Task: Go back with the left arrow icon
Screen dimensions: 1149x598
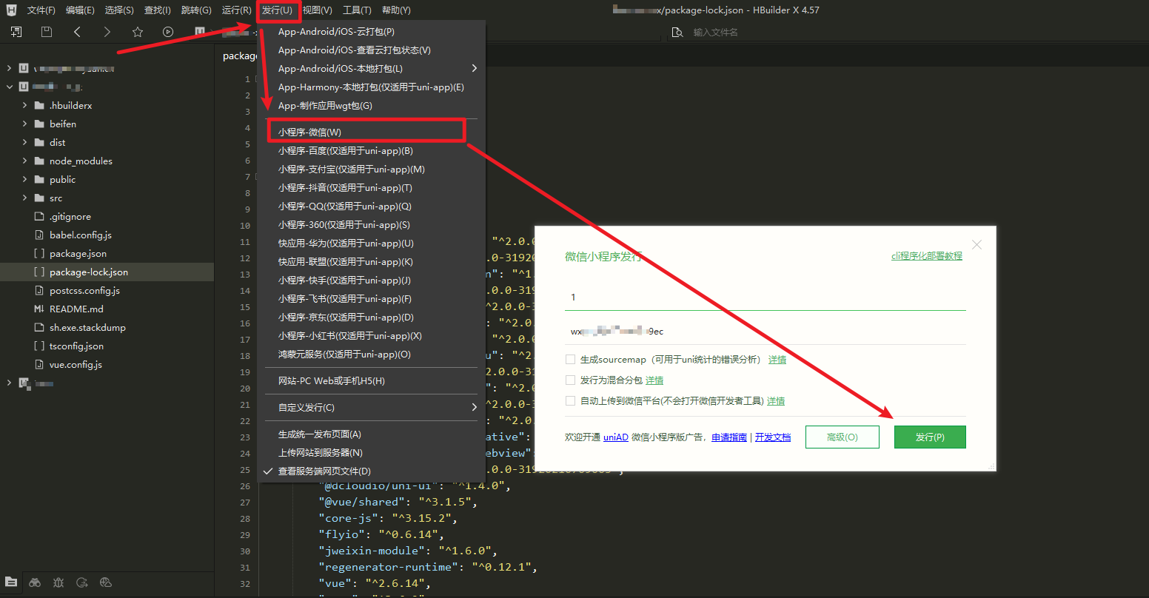Action: [78, 32]
